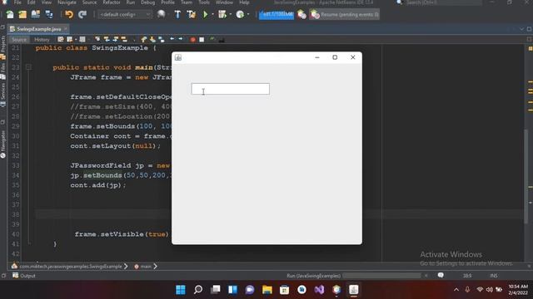Show hidden tray icons chevron
Screen dimensions: 533x299
coord(456,290)
